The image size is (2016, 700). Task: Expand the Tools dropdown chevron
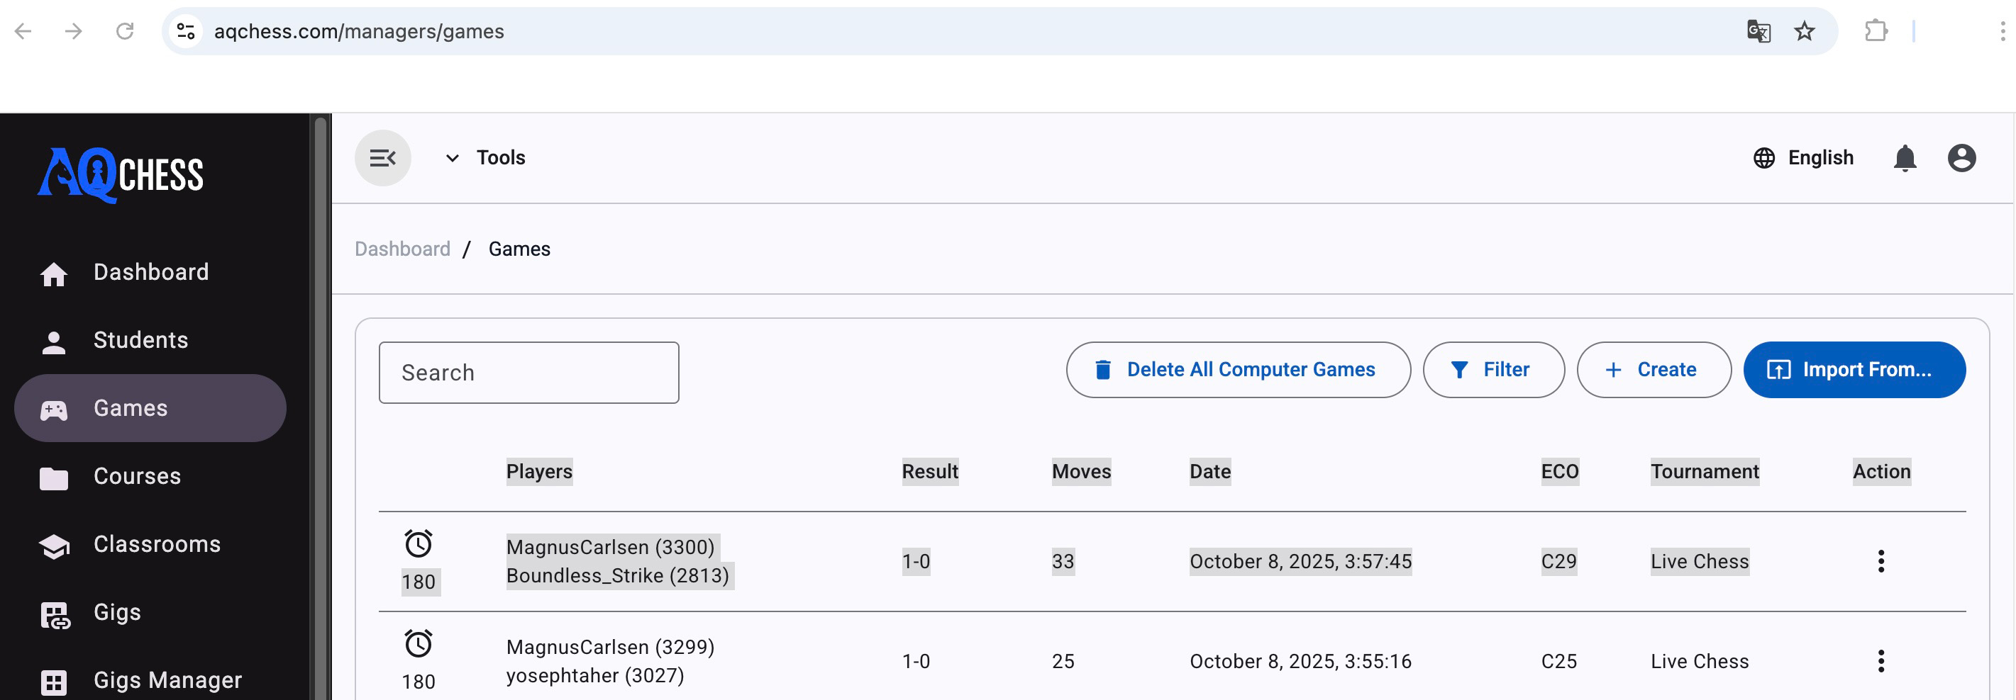452,157
